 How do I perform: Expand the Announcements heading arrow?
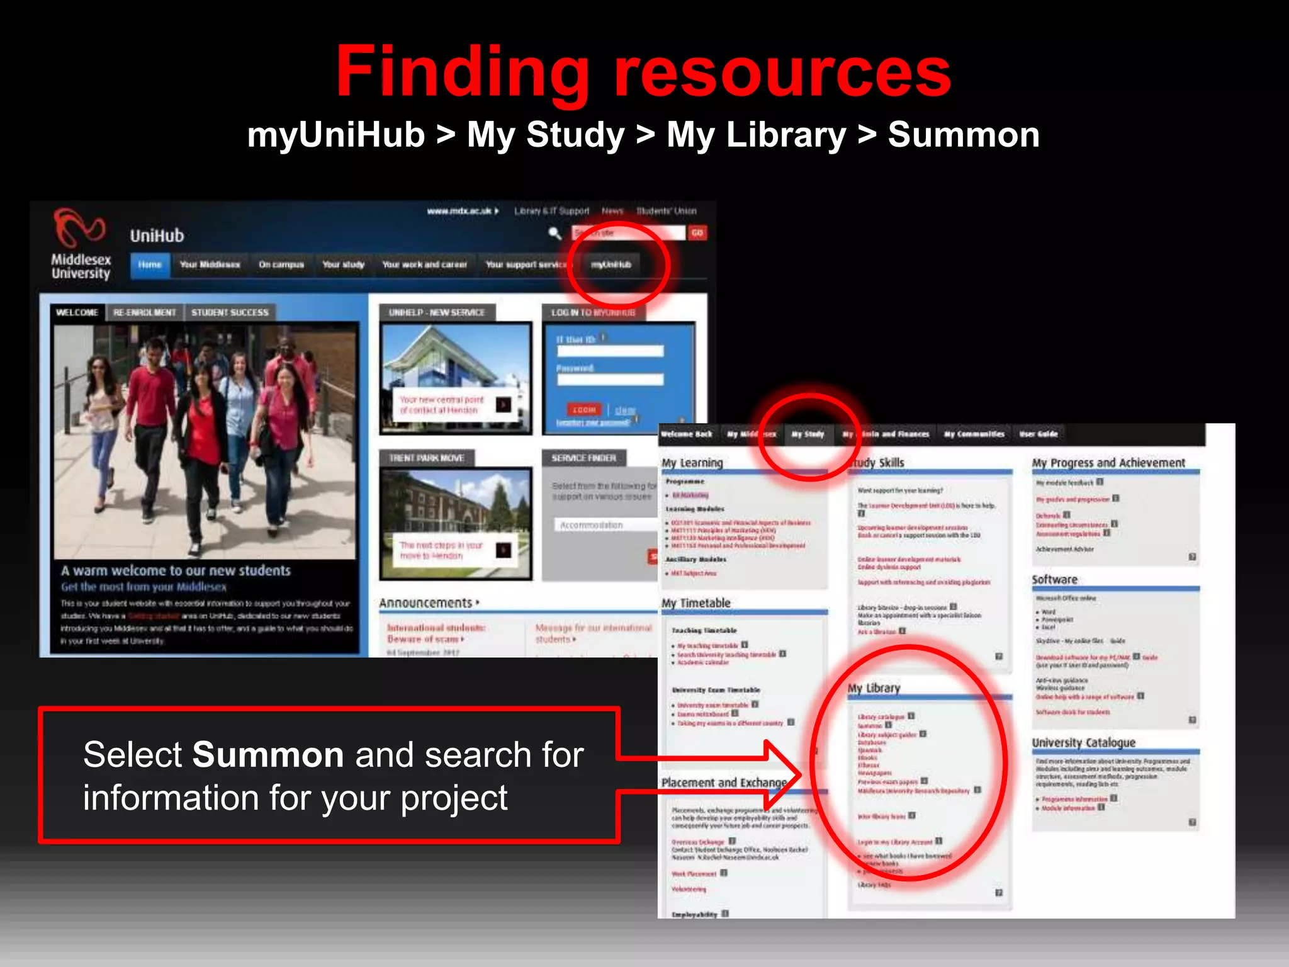[x=478, y=603]
